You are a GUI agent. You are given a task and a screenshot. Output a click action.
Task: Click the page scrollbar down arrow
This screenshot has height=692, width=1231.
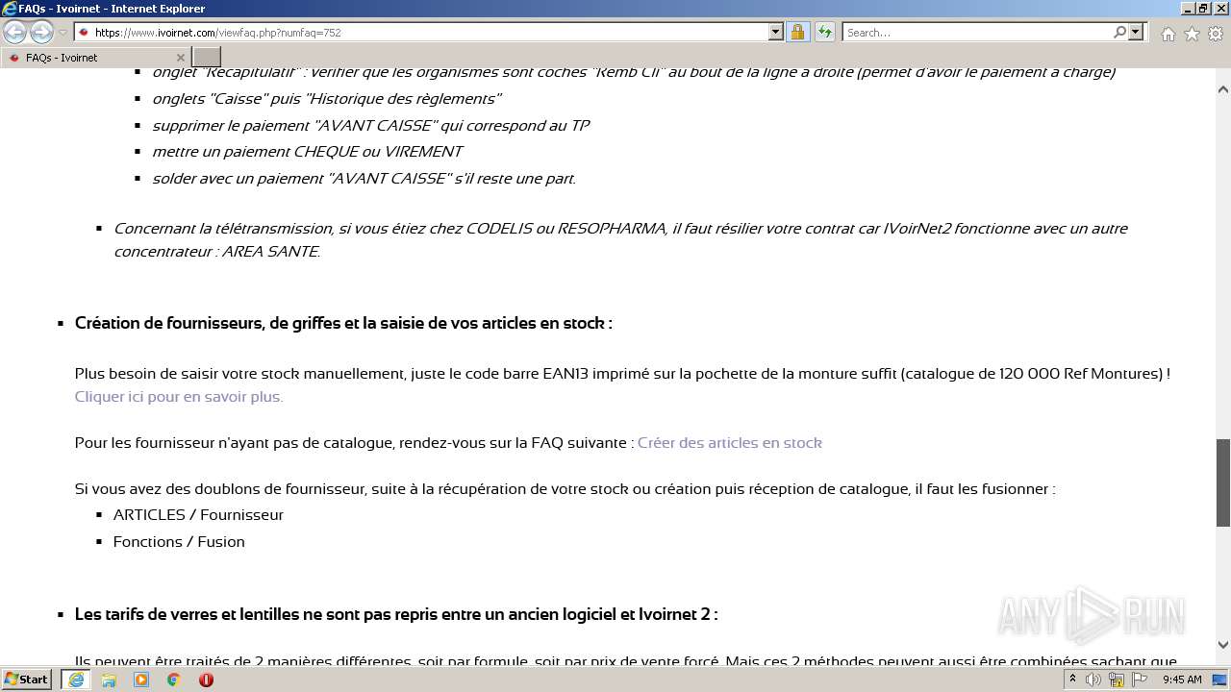point(1223,645)
